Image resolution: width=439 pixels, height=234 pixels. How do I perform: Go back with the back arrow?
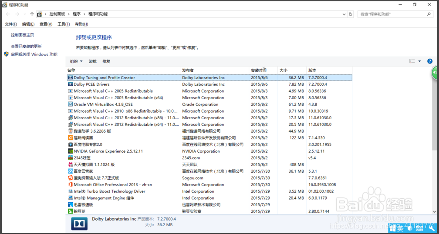[x=8, y=14]
